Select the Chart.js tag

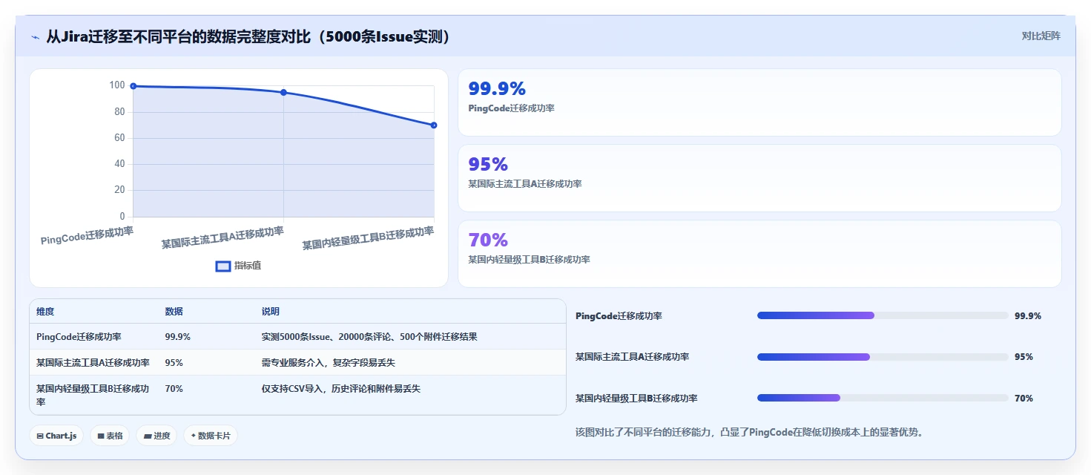[56, 436]
